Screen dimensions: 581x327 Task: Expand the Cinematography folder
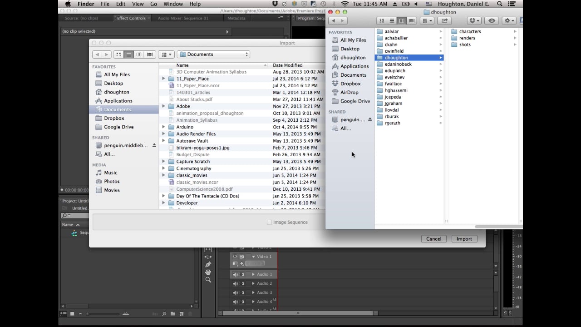coord(163,168)
